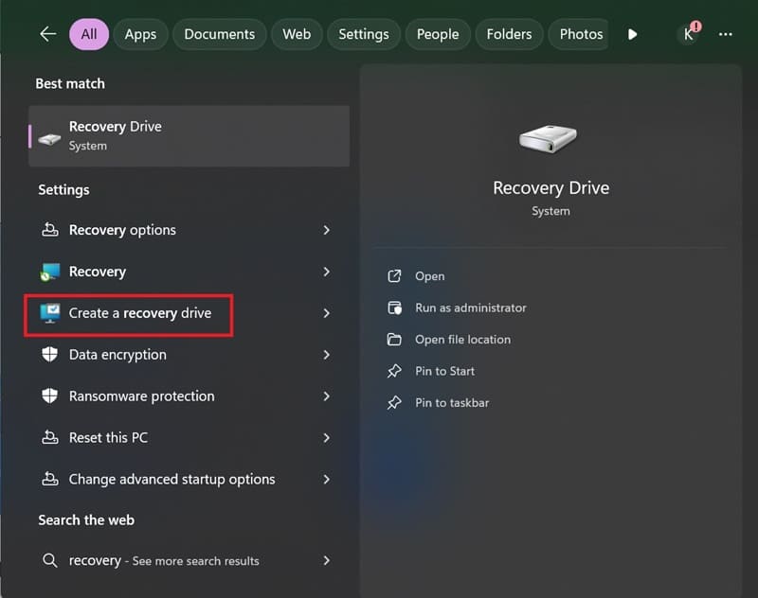Screen dimensions: 758x598
Task: Open the Recovery Drive best match result
Action: 189,136
